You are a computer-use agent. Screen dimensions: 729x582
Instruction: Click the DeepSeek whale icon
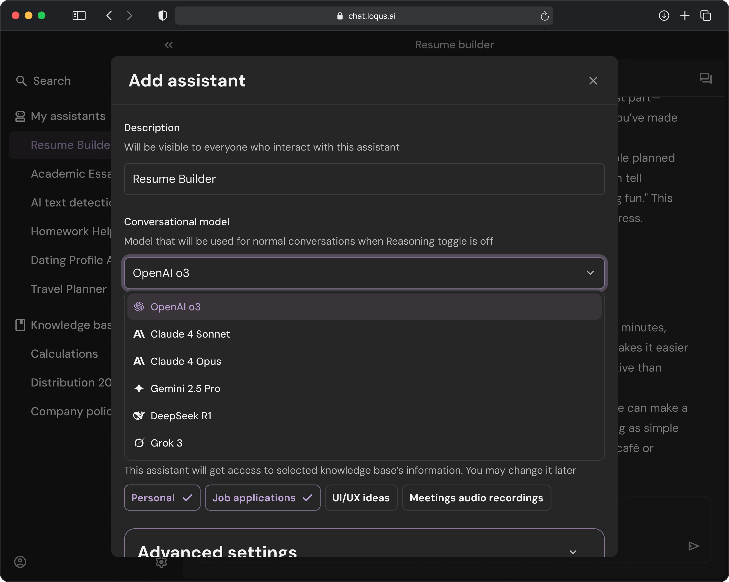(x=139, y=416)
